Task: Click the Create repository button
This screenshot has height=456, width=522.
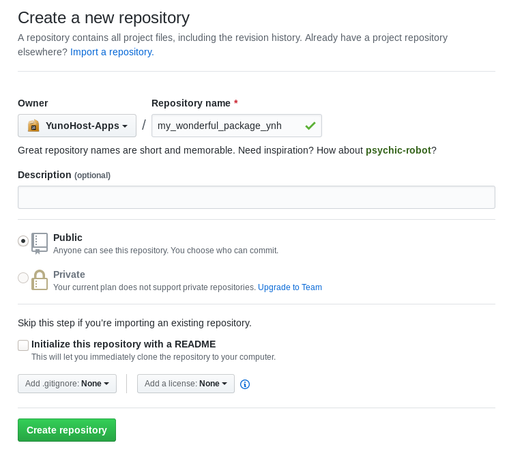Action: [x=67, y=430]
